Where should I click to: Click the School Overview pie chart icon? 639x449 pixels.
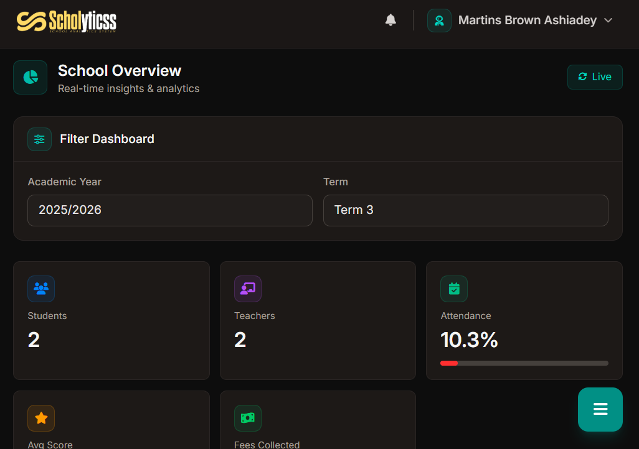point(30,77)
